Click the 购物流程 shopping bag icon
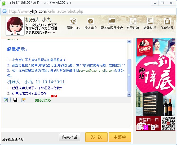 [167, 21]
